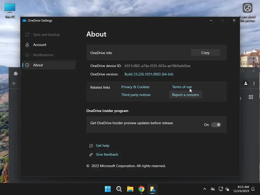
Task: Open This PC desktop icon
Action: [10, 11]
